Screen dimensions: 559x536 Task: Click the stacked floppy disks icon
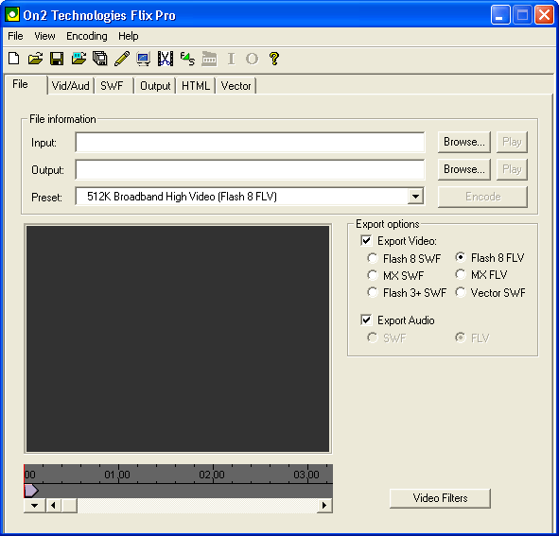click(x=100, y=58)
